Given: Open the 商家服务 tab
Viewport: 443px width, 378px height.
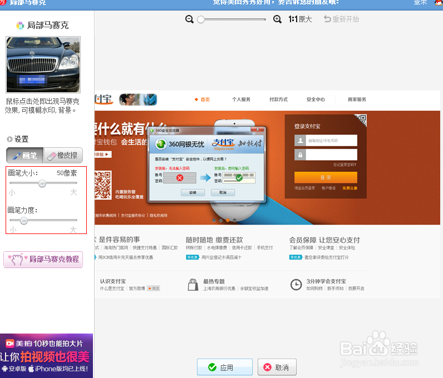Looking at the screenshot, I should point(357,100).
